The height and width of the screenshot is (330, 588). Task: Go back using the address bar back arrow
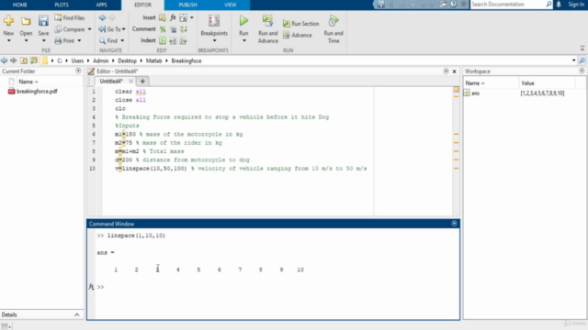pos(4,60)
